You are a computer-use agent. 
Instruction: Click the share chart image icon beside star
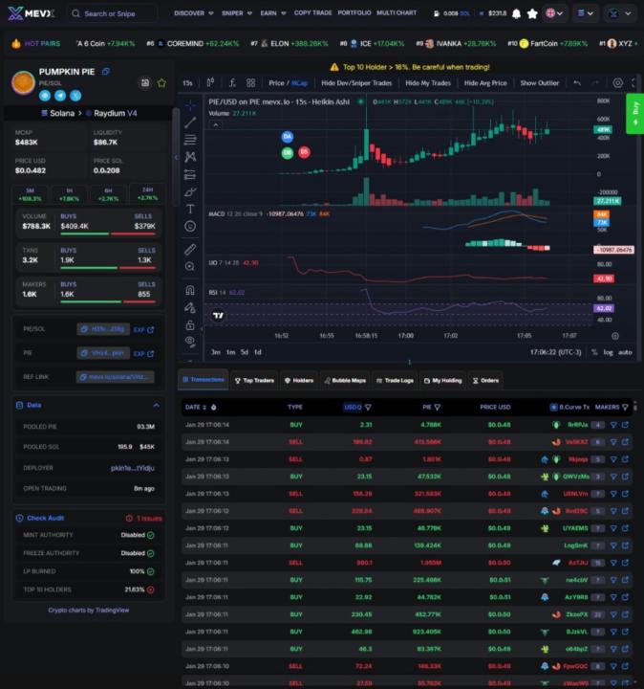pyautogui.click(x=145, y=83)
